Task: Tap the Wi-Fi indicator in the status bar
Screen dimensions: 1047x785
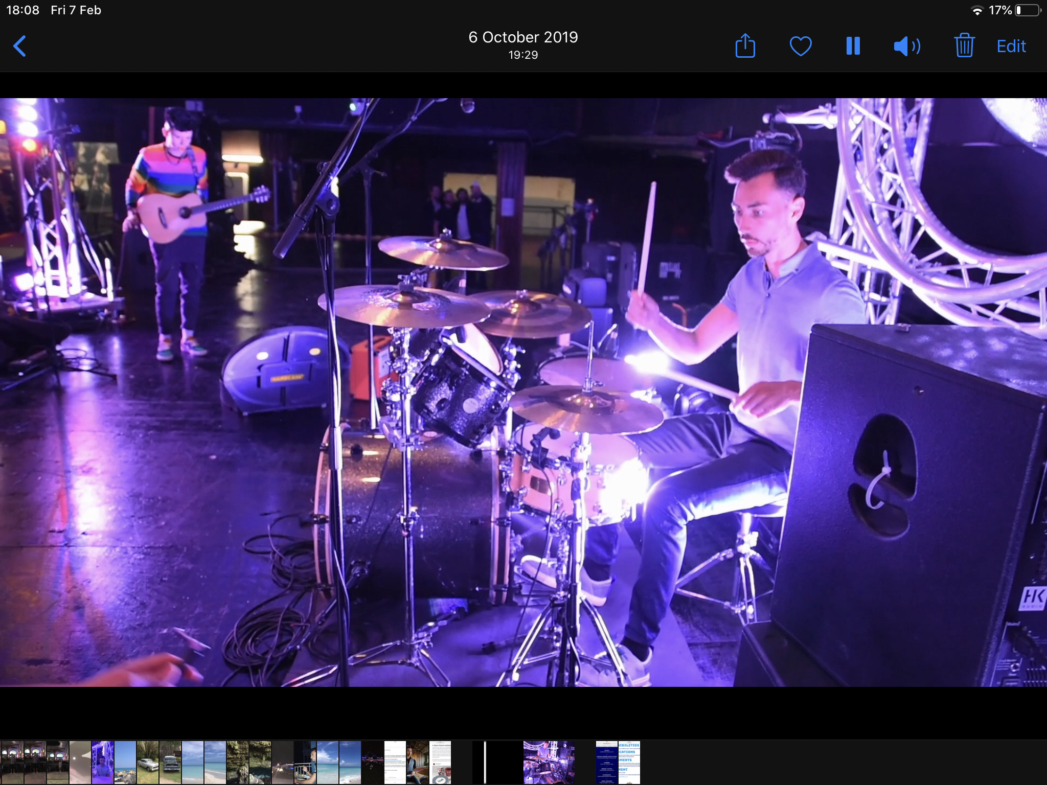Action: (977, 9)
